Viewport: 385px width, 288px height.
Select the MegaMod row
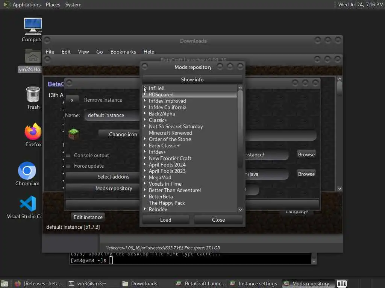coord(189,177)
